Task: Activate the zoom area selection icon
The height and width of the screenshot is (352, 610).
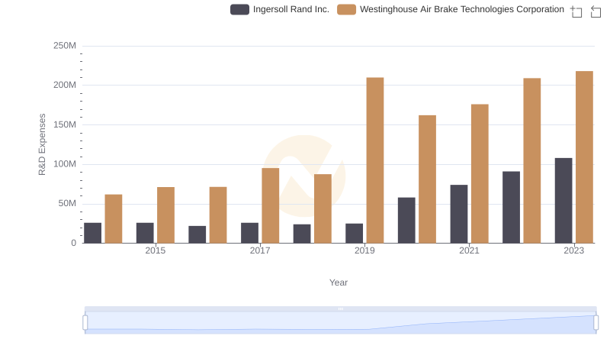Action: [x=576, y=11]
